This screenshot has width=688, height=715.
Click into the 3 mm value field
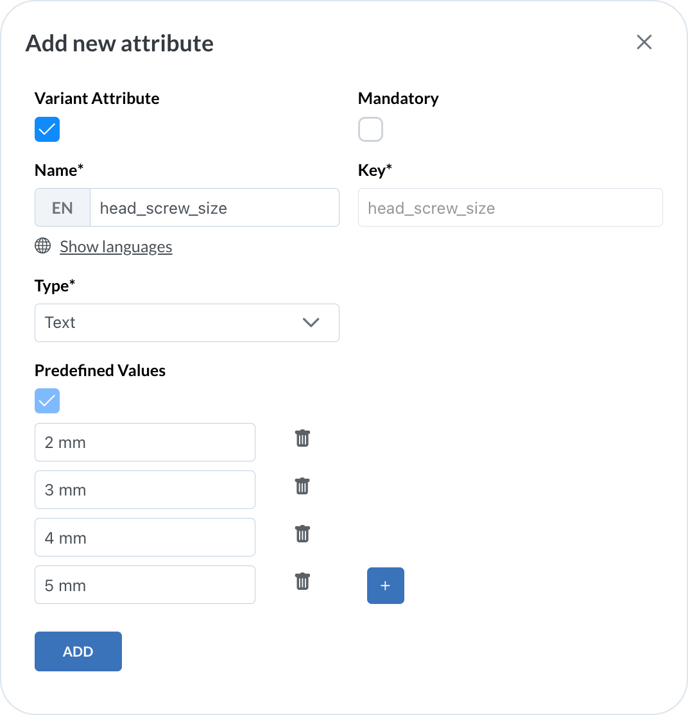coord(144,490)
